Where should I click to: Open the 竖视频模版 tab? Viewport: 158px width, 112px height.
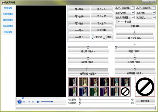(x=8, y=14)
